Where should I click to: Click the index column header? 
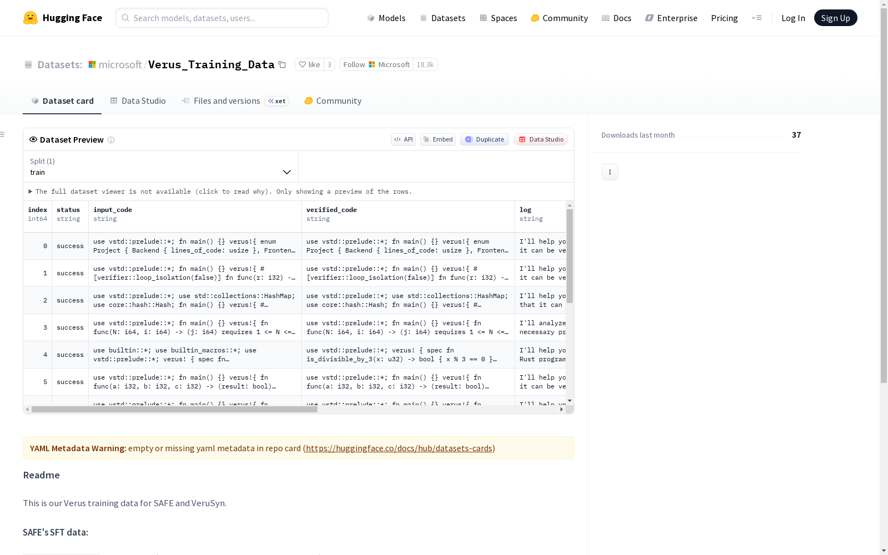(x=38, y=216)
